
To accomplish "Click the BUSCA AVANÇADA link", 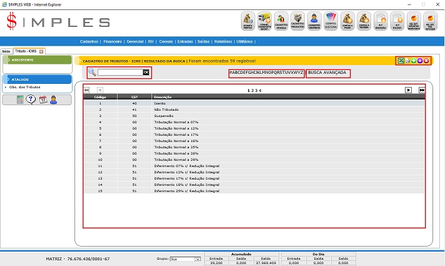I will pyautogui.click(x=327, y=73).
